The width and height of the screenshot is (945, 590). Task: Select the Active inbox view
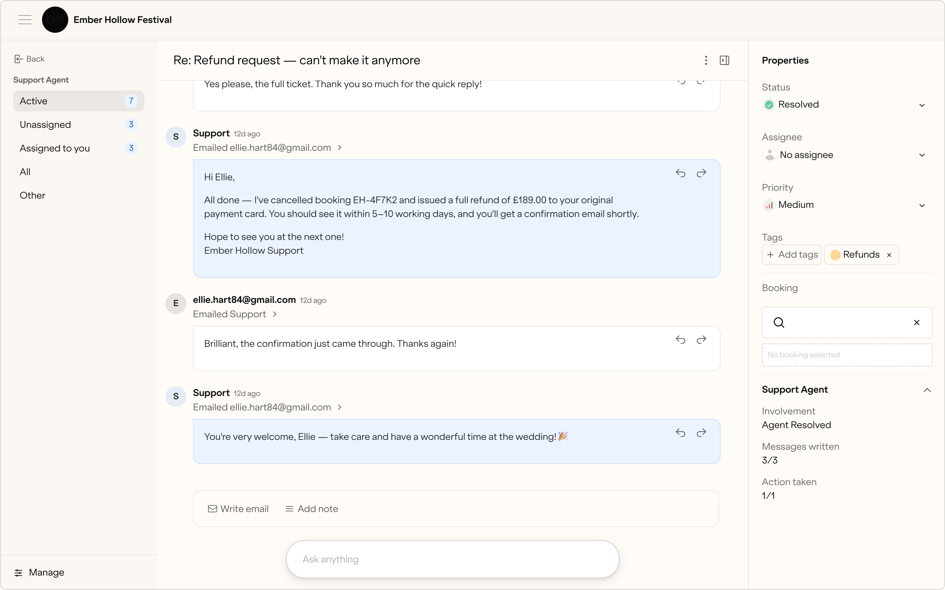(78, 101)
